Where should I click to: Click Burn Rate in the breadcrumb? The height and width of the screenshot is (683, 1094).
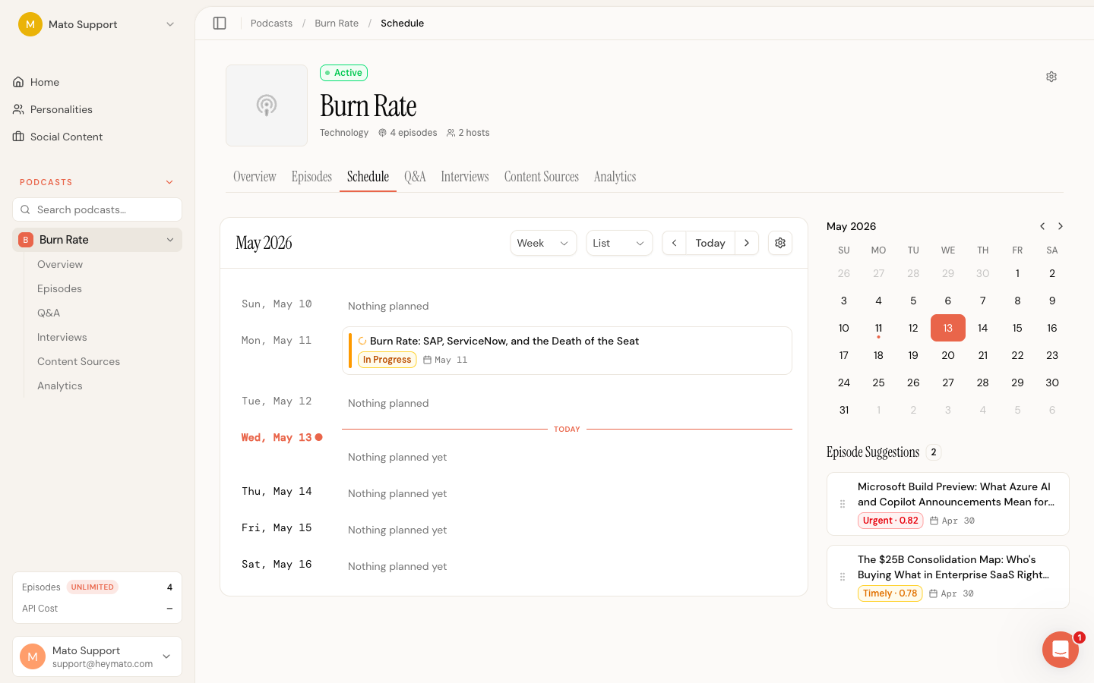coord(337,24)
